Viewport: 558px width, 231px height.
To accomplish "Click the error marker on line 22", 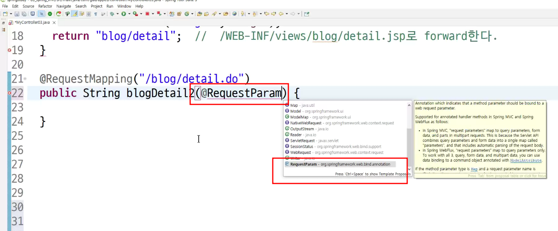I will point(10,93).
